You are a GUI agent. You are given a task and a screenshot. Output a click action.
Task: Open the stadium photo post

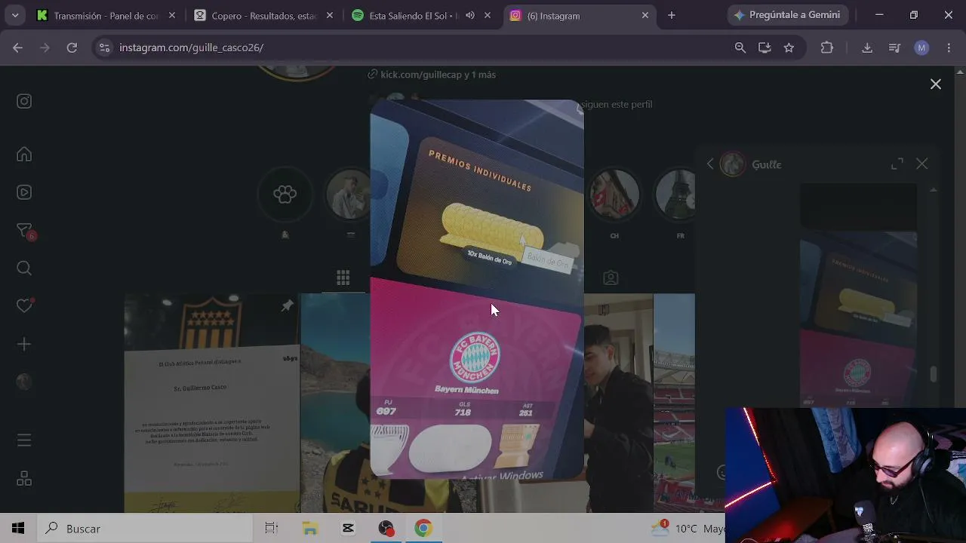point(674,403)
